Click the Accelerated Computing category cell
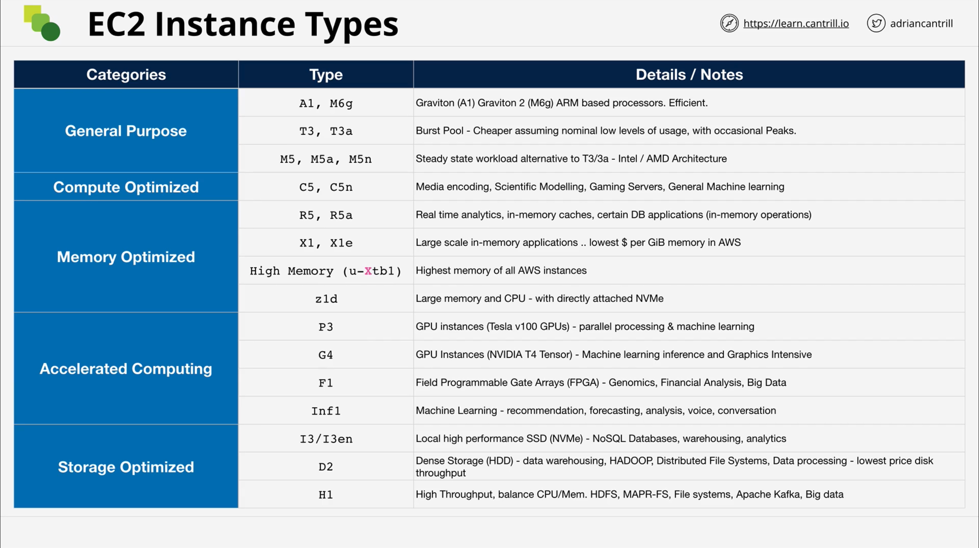Viewport: 979px width, 548px height. [x=126, y=368]
